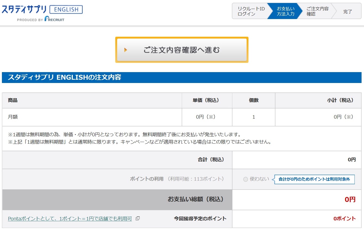Click the スタディサプリ ENGLISH logo

pyautogui.click(x=42, y=10)
